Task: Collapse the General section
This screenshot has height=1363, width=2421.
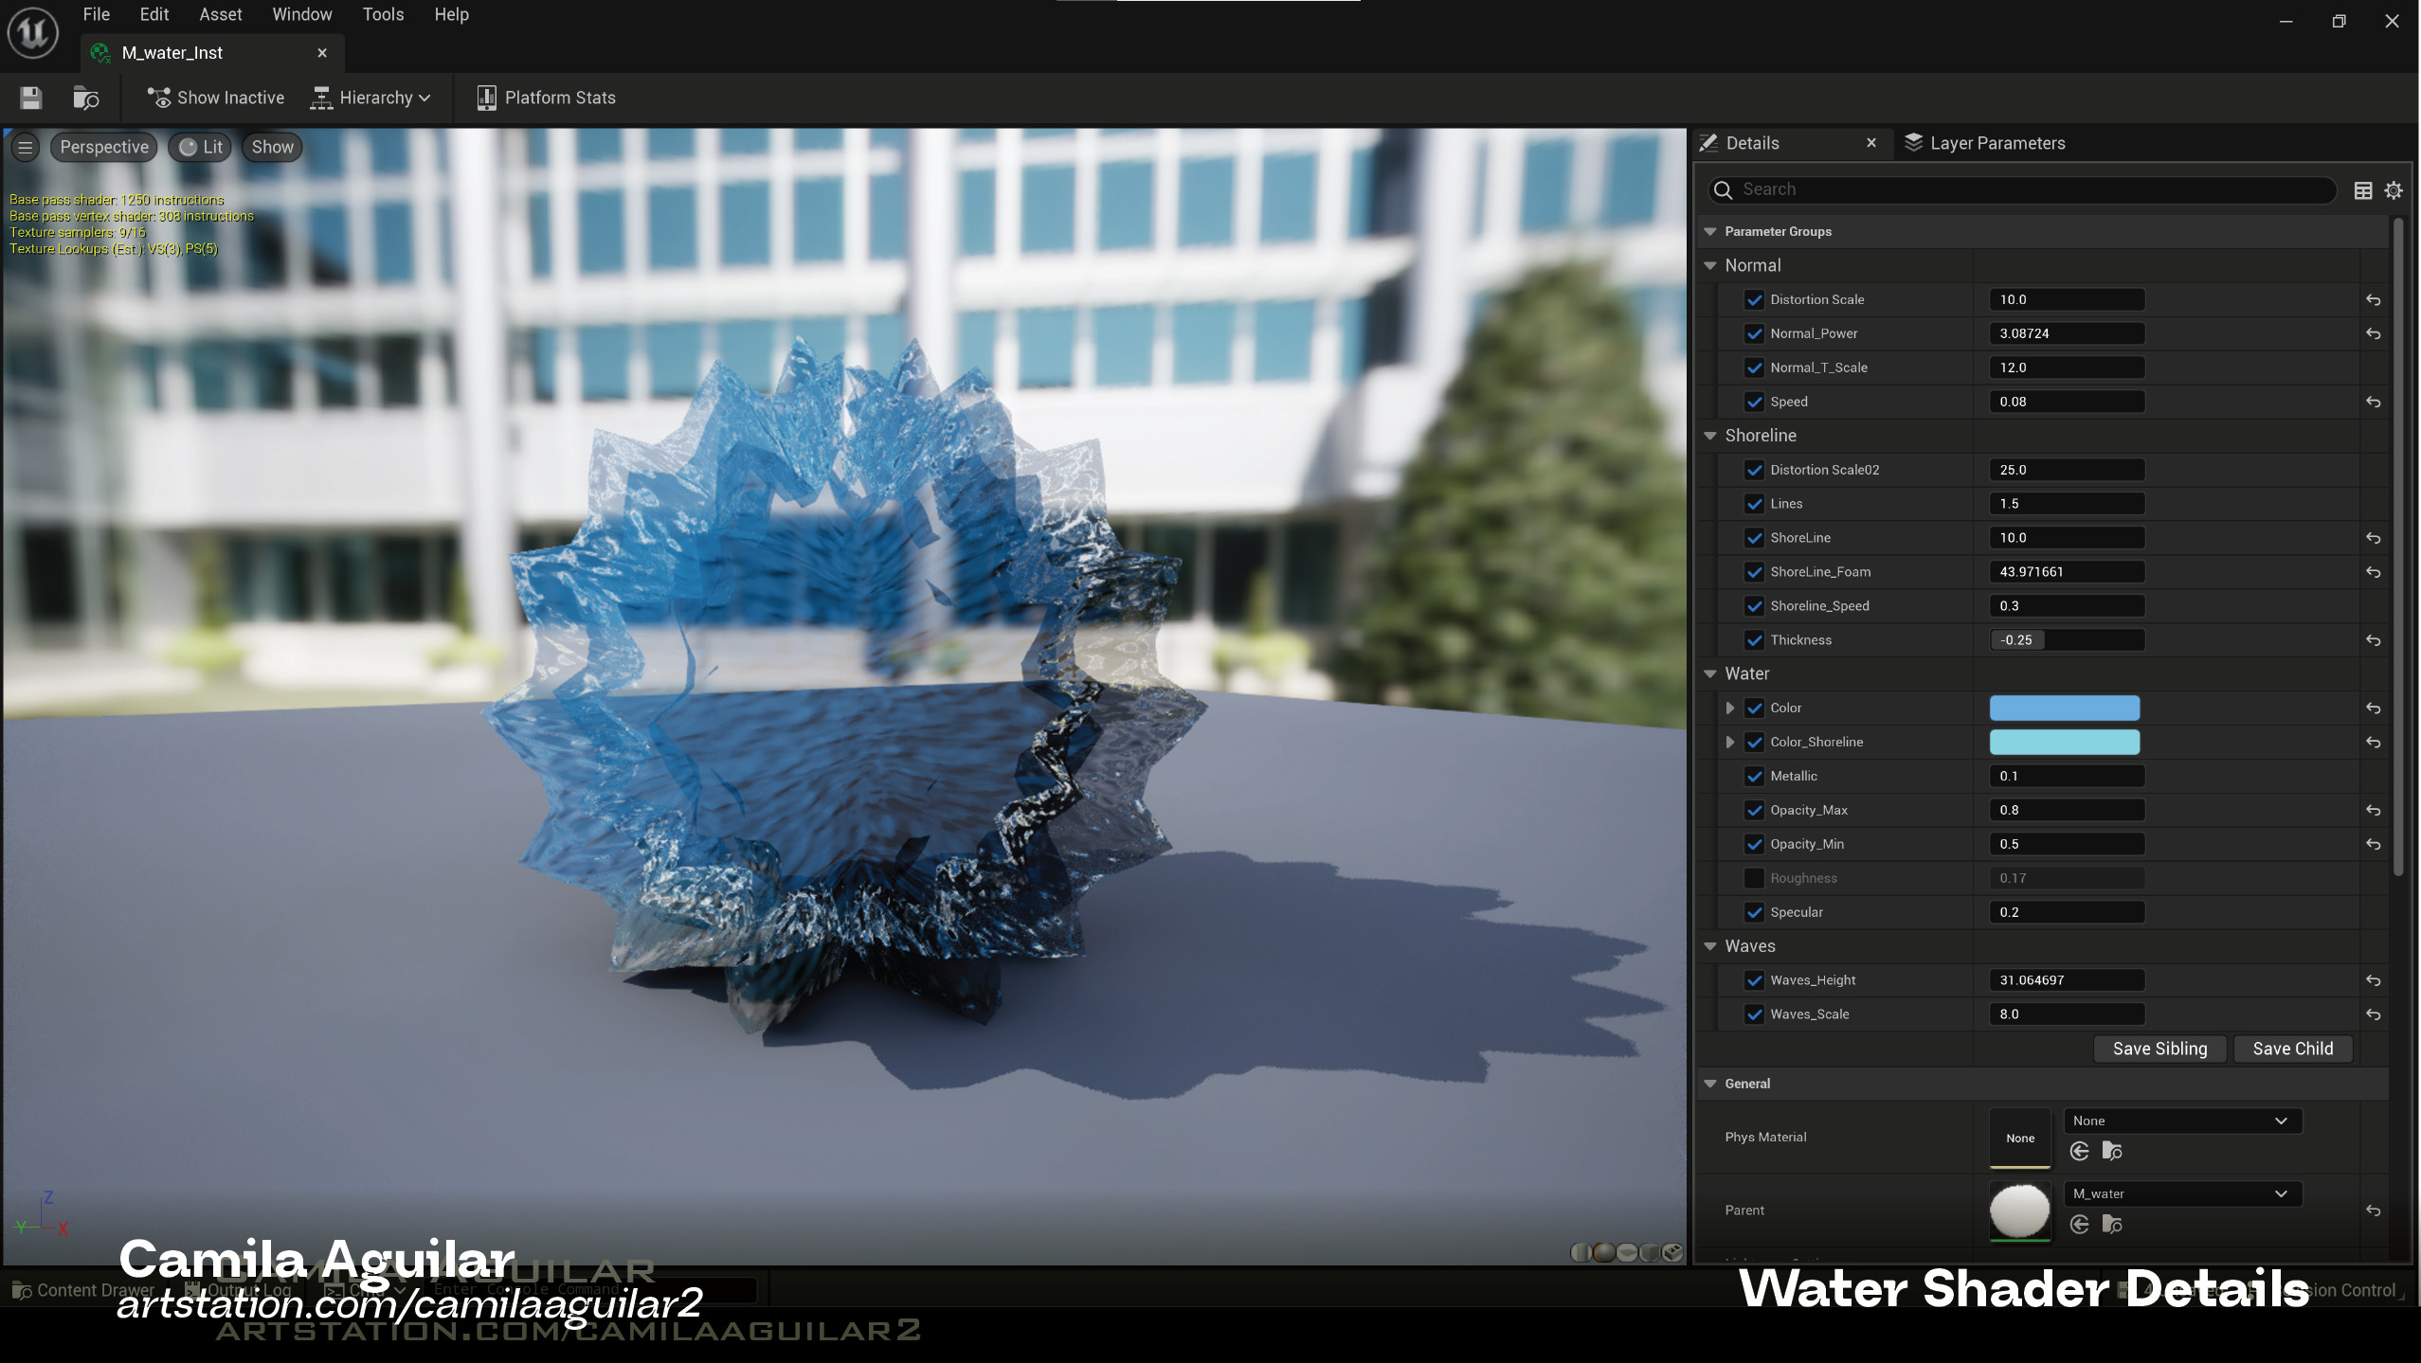Action: tap(1710, 1084)
